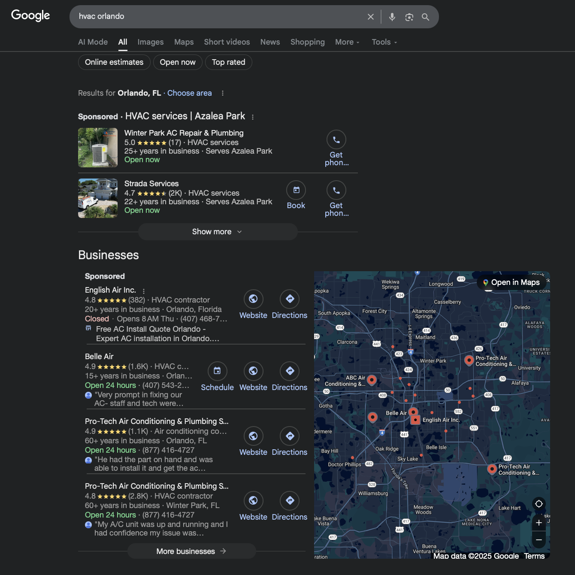Switch to the Images tab
This screenshot has height=575, width=575.
[150, 42]
